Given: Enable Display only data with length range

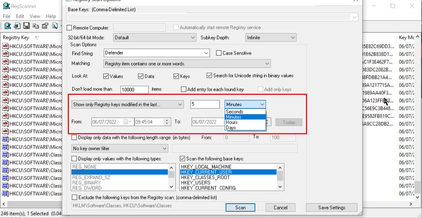Looking at the screenshot, I should 74,138.
